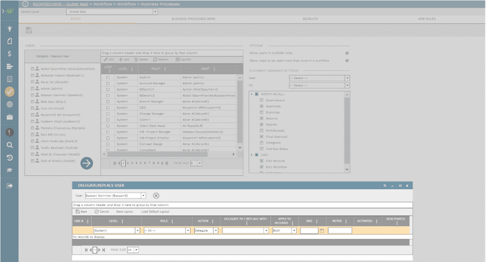
Task: Open the User dropdown in Delegate dialog
Action: tap(143, 195)
